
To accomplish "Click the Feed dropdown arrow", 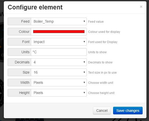I will click(84, 21).
